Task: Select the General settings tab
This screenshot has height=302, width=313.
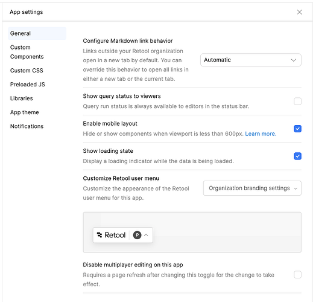Action: click(x=37, y=33)
